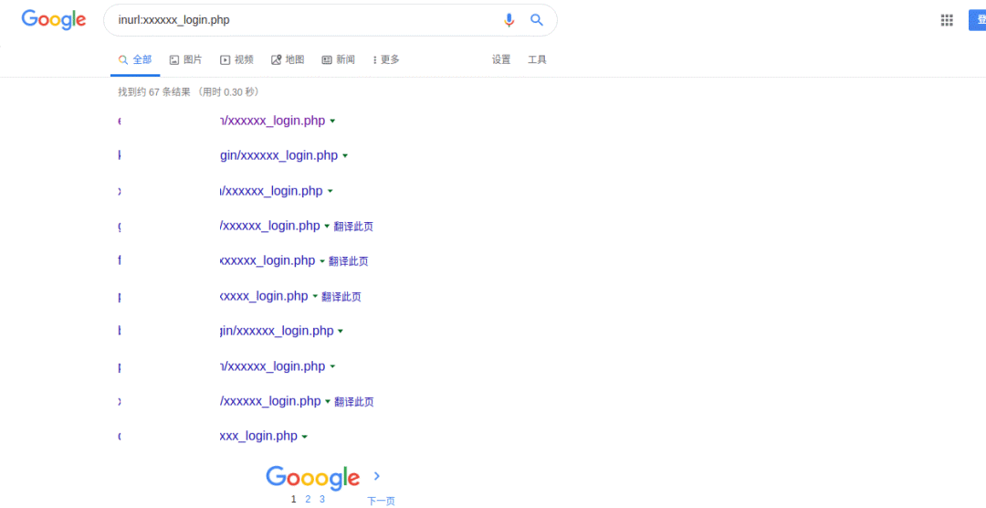986x508 pixels.
Task: Click the blue magnifier search icon
Action: (537, 20)
